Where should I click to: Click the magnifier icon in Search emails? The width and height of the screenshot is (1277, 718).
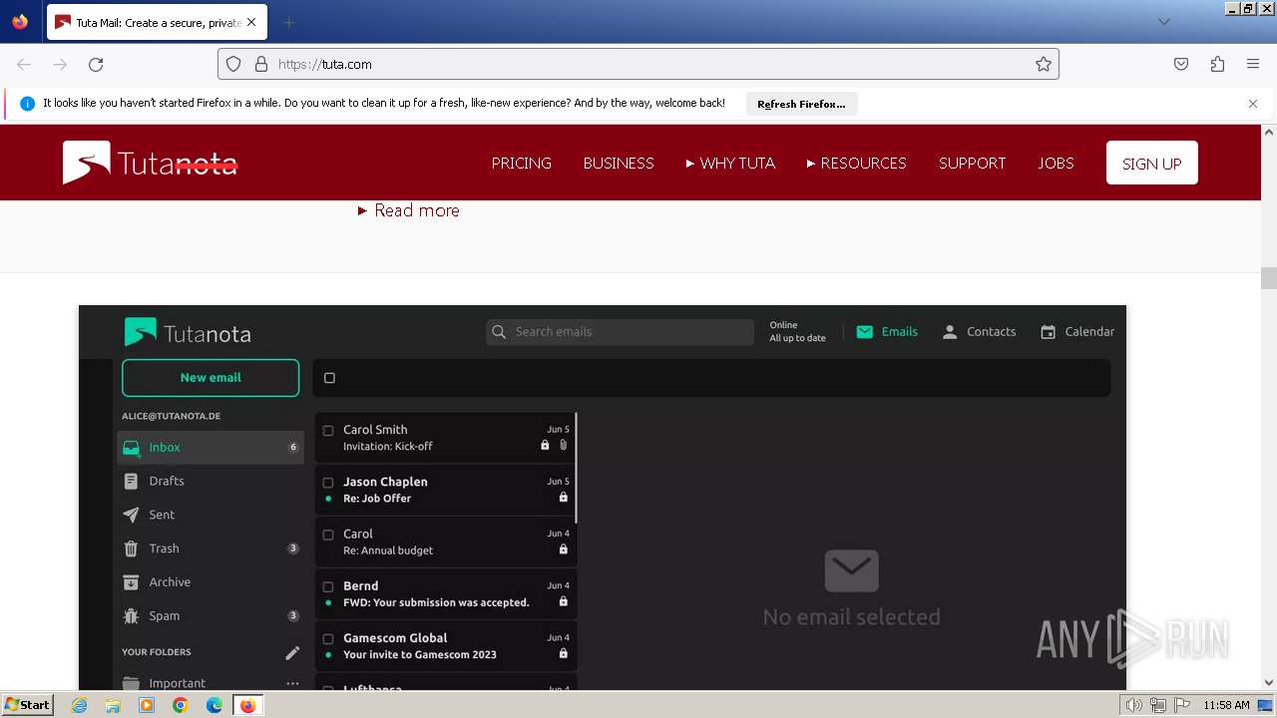pos(499,332)
